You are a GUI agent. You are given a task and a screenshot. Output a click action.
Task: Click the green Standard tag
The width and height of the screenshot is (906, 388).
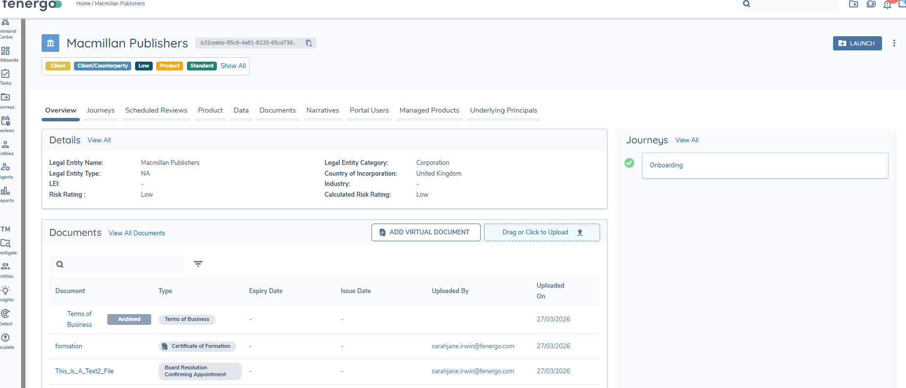(x=202, y=66)
